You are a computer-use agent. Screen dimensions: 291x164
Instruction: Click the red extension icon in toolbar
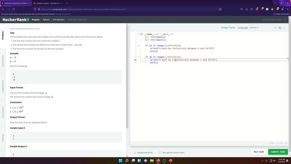point(257,9)
